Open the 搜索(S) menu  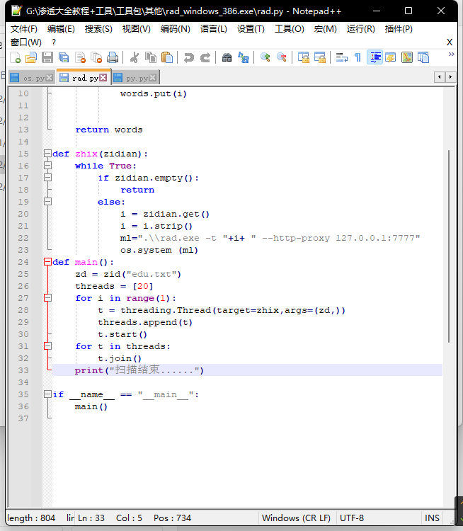click(x=98, y=29)
